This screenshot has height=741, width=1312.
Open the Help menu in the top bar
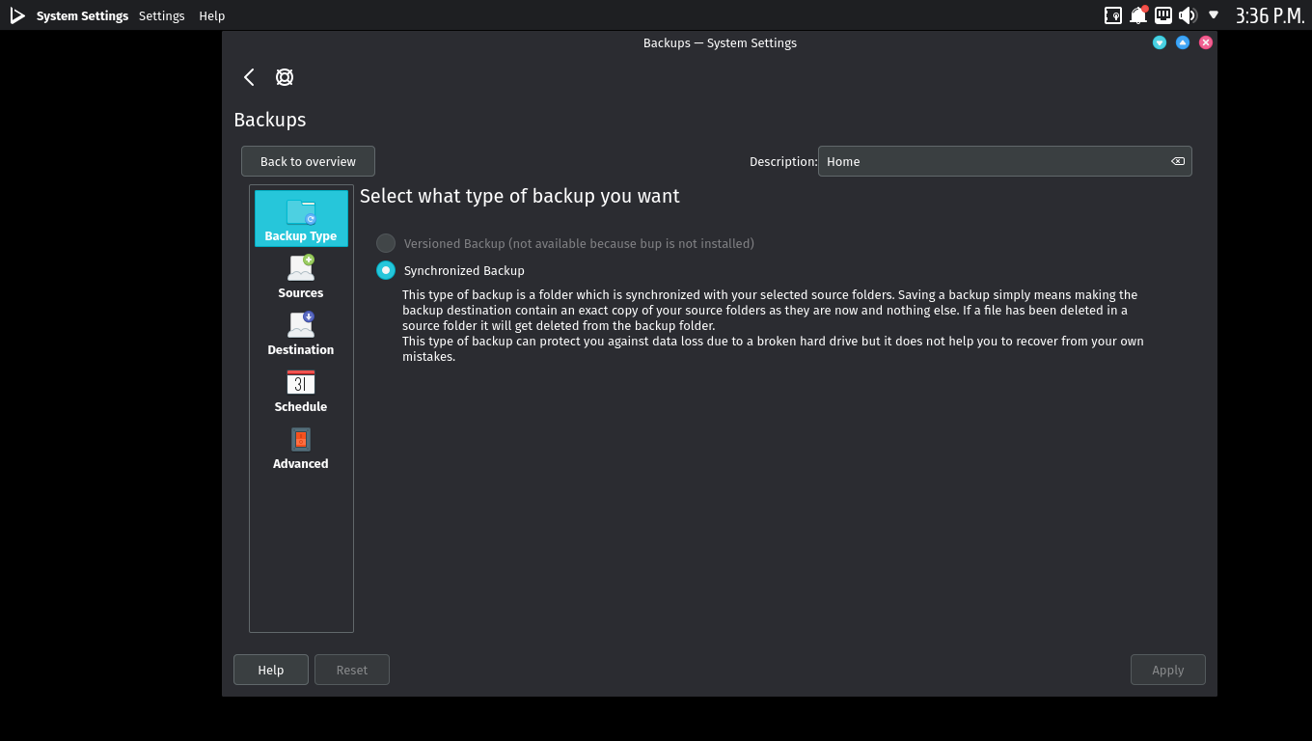(211, 15)
